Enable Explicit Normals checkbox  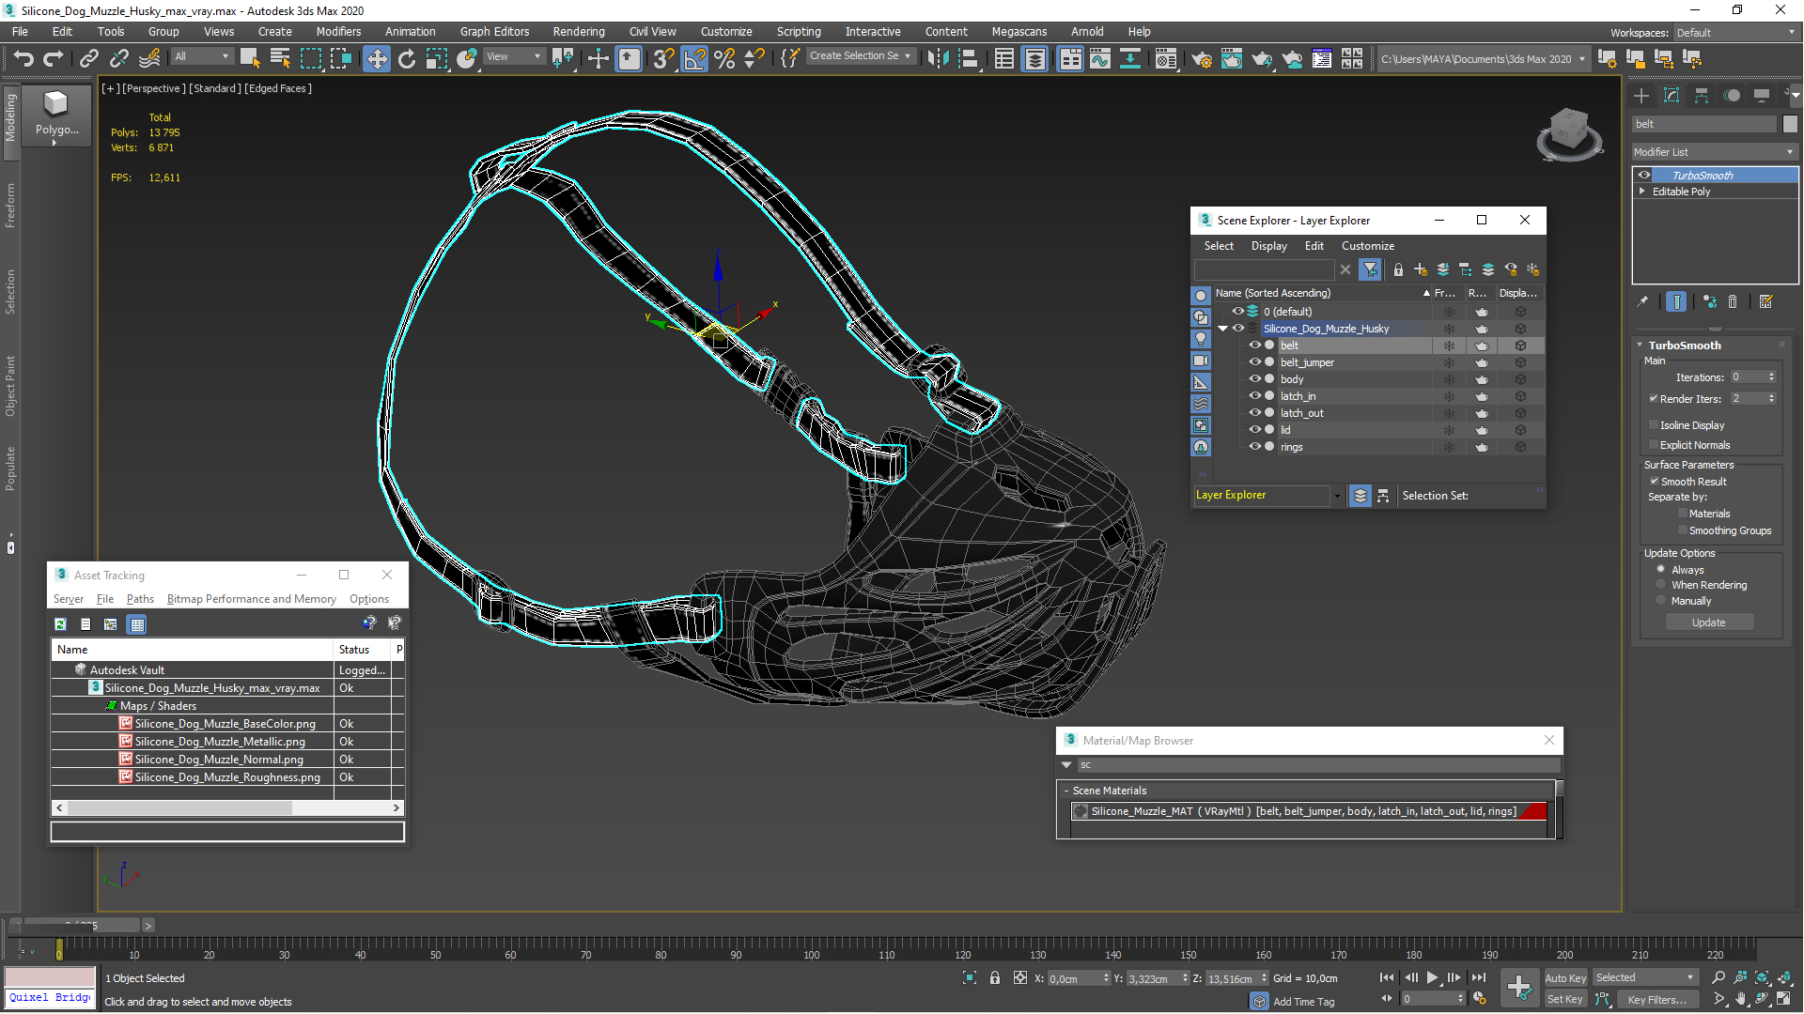click(x=1654, y=445)
